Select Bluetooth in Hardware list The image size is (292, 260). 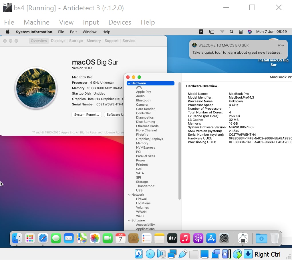[143, 101]
